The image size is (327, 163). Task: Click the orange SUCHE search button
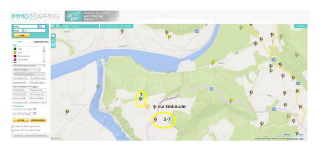coord(22,35)
